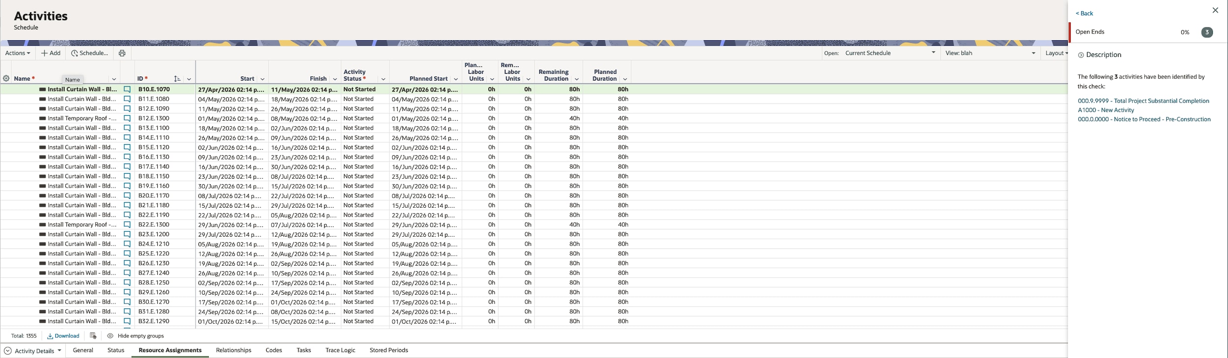
Task: Select the Resource Assignments tab
Action: pyautogui.click(x=170, y=350)
